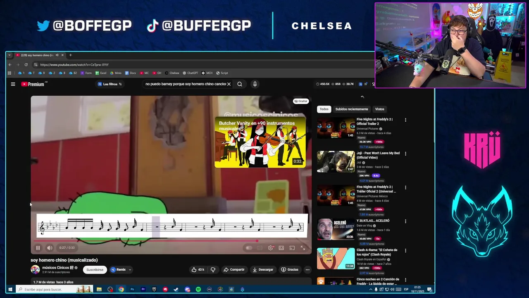Open the Joji Past Won't Leave My Bed video
Screen dimensions: 529x298
(378, 155)
